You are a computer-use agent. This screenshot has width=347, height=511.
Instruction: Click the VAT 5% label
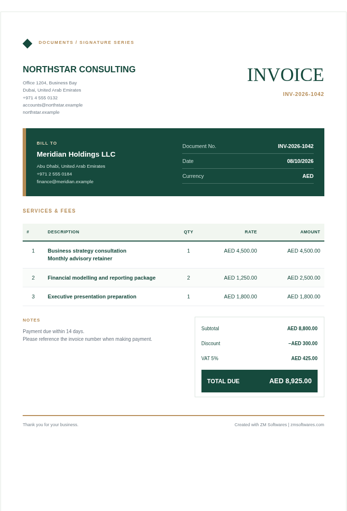(210, 359)
